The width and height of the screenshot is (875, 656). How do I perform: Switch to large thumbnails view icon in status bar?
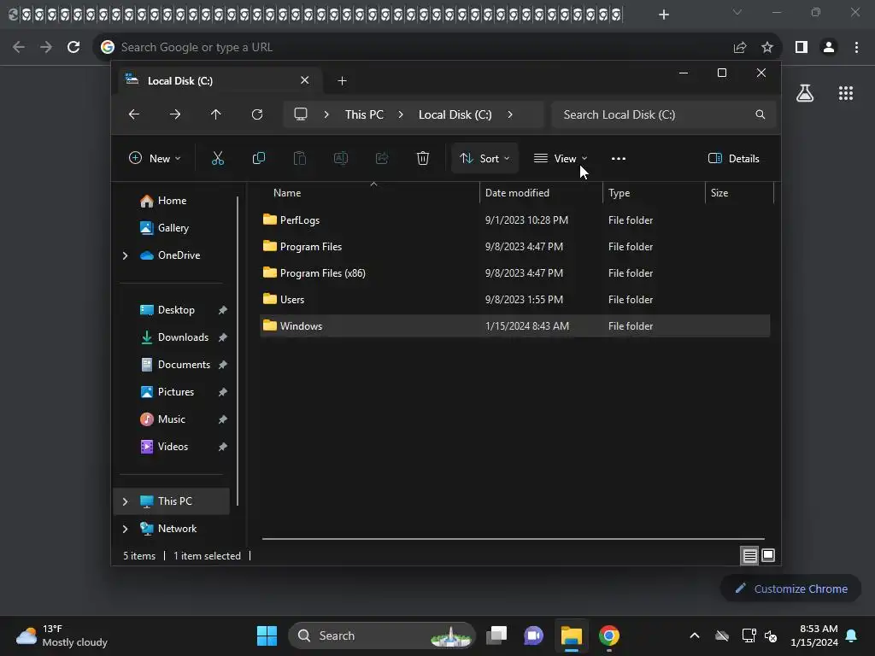[x=768, y=555]
